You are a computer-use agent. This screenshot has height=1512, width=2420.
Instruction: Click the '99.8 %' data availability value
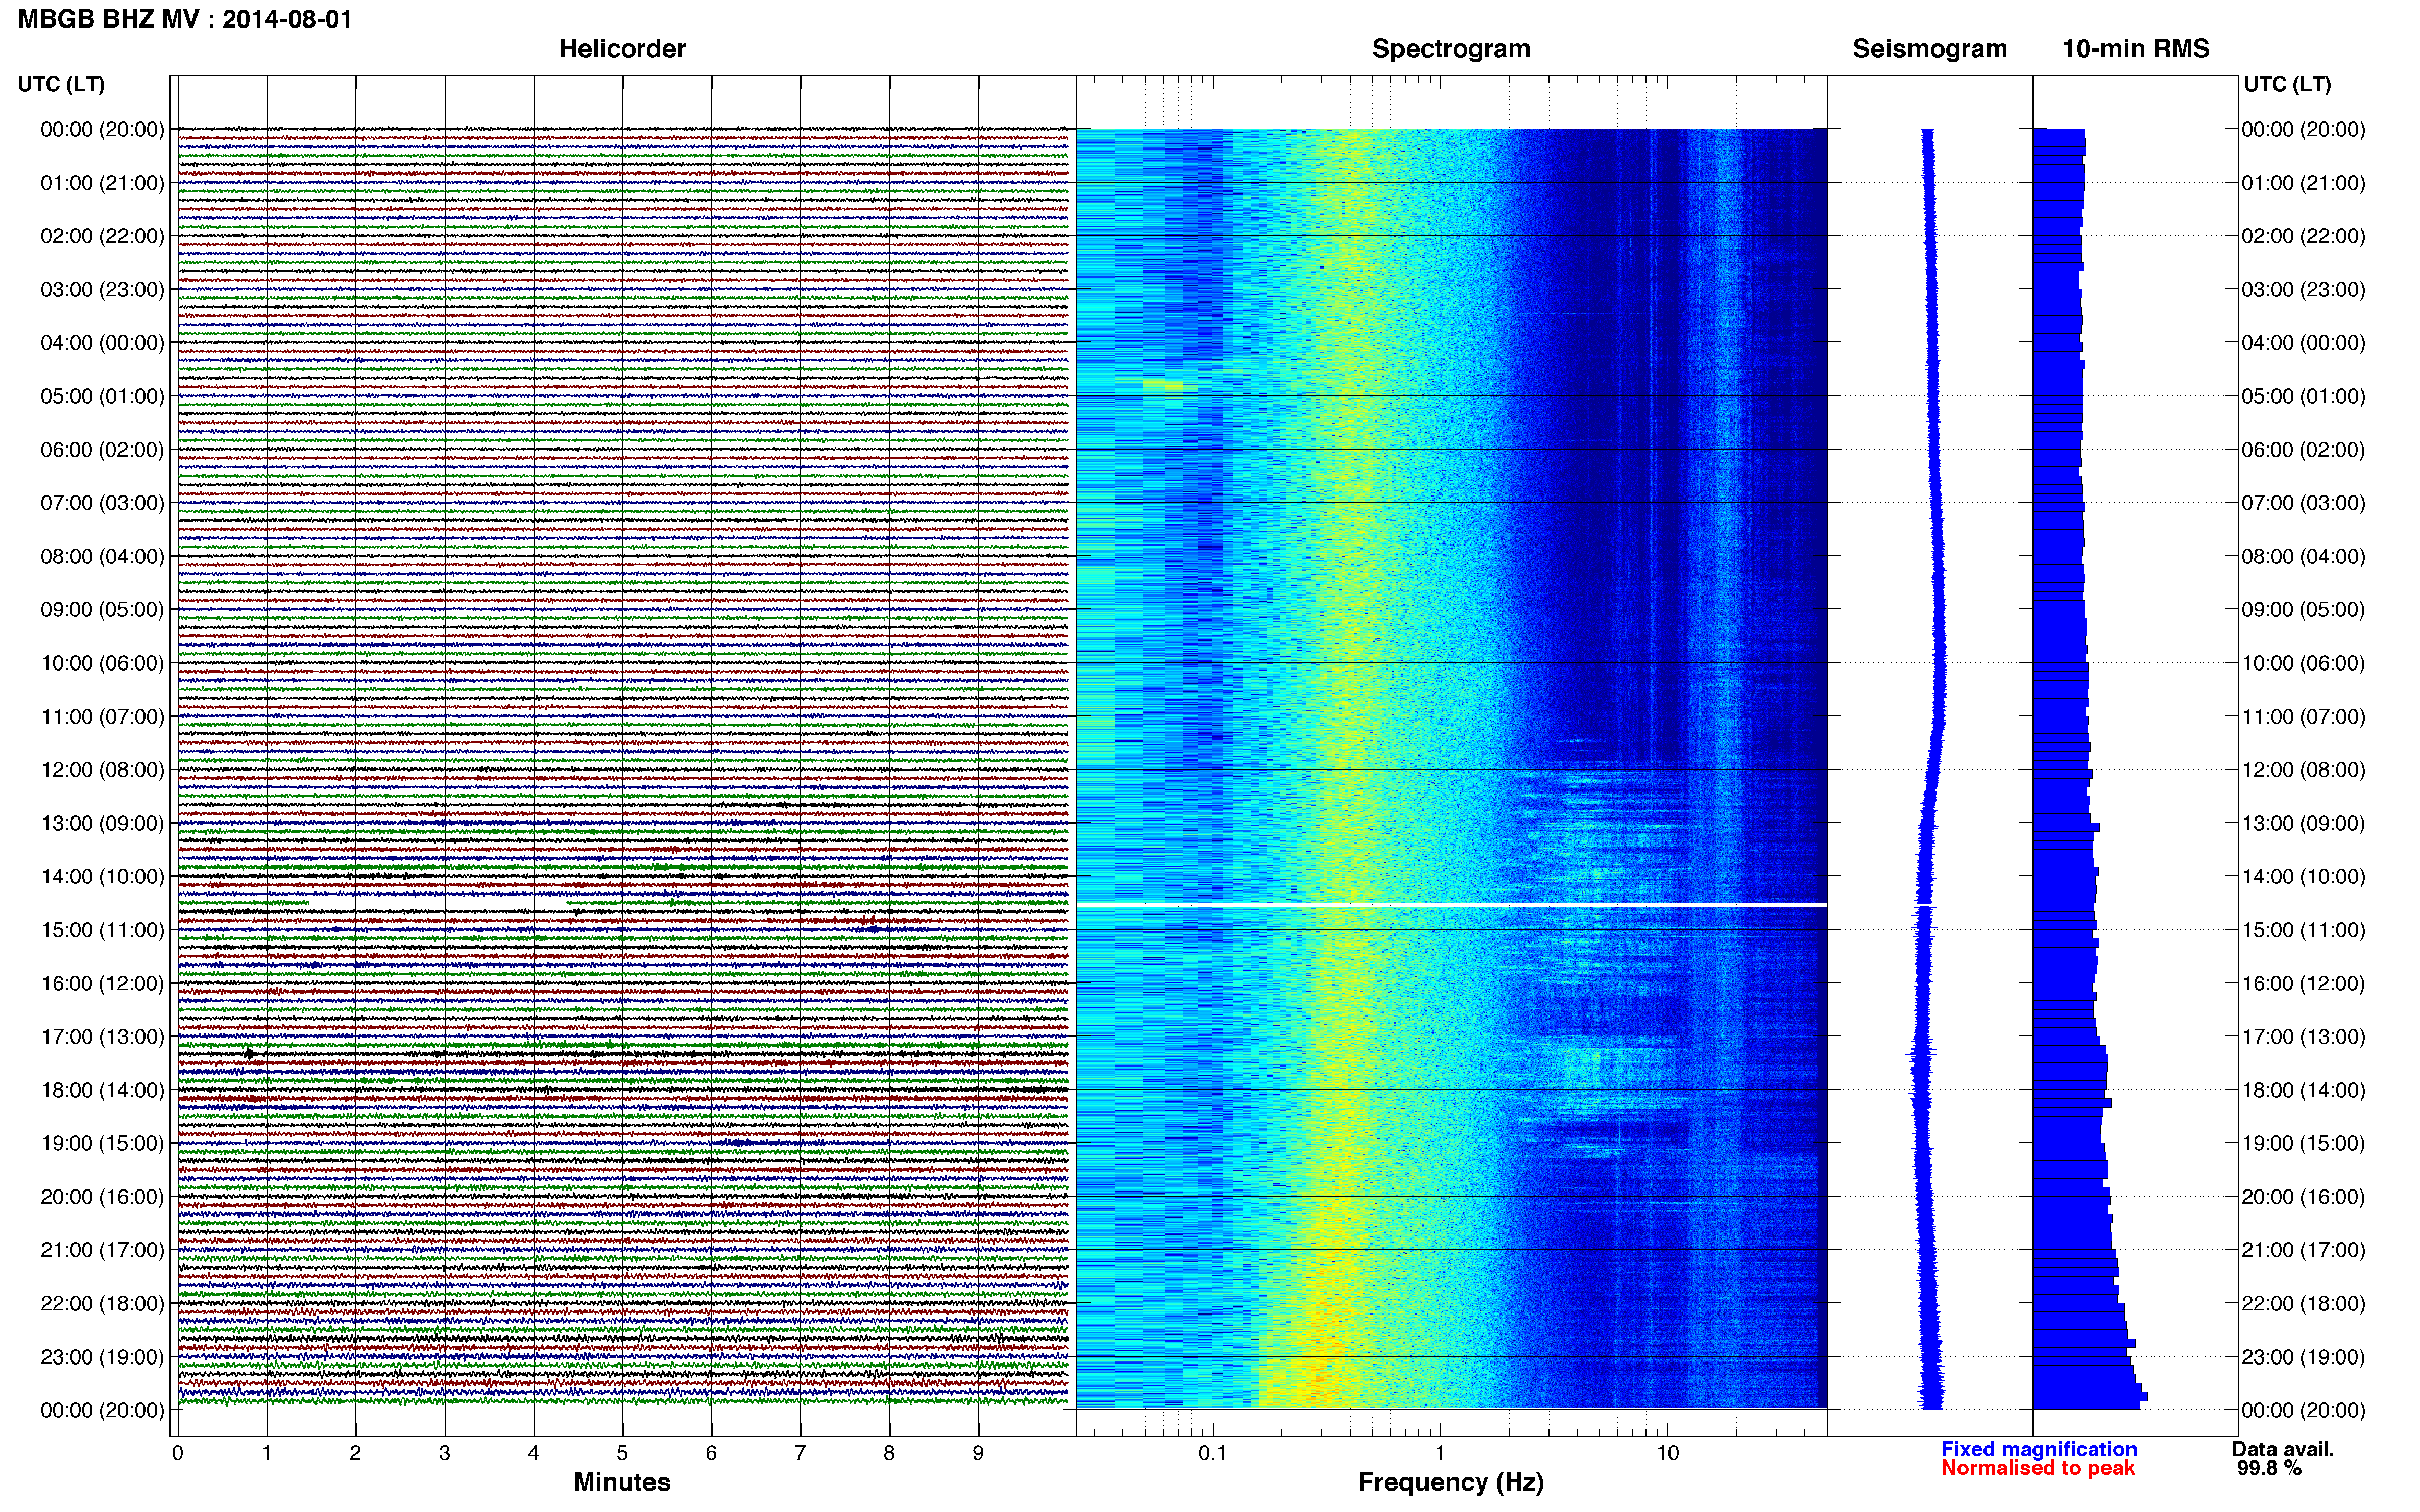tap(2270, 1468)
